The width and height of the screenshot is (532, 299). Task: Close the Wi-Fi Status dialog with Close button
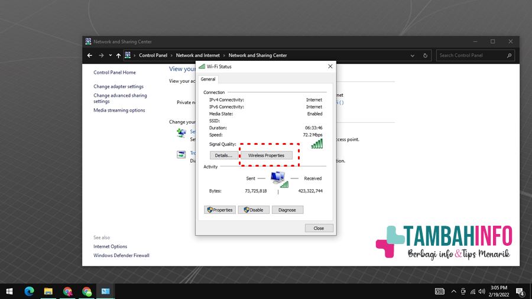click(319, 228)
